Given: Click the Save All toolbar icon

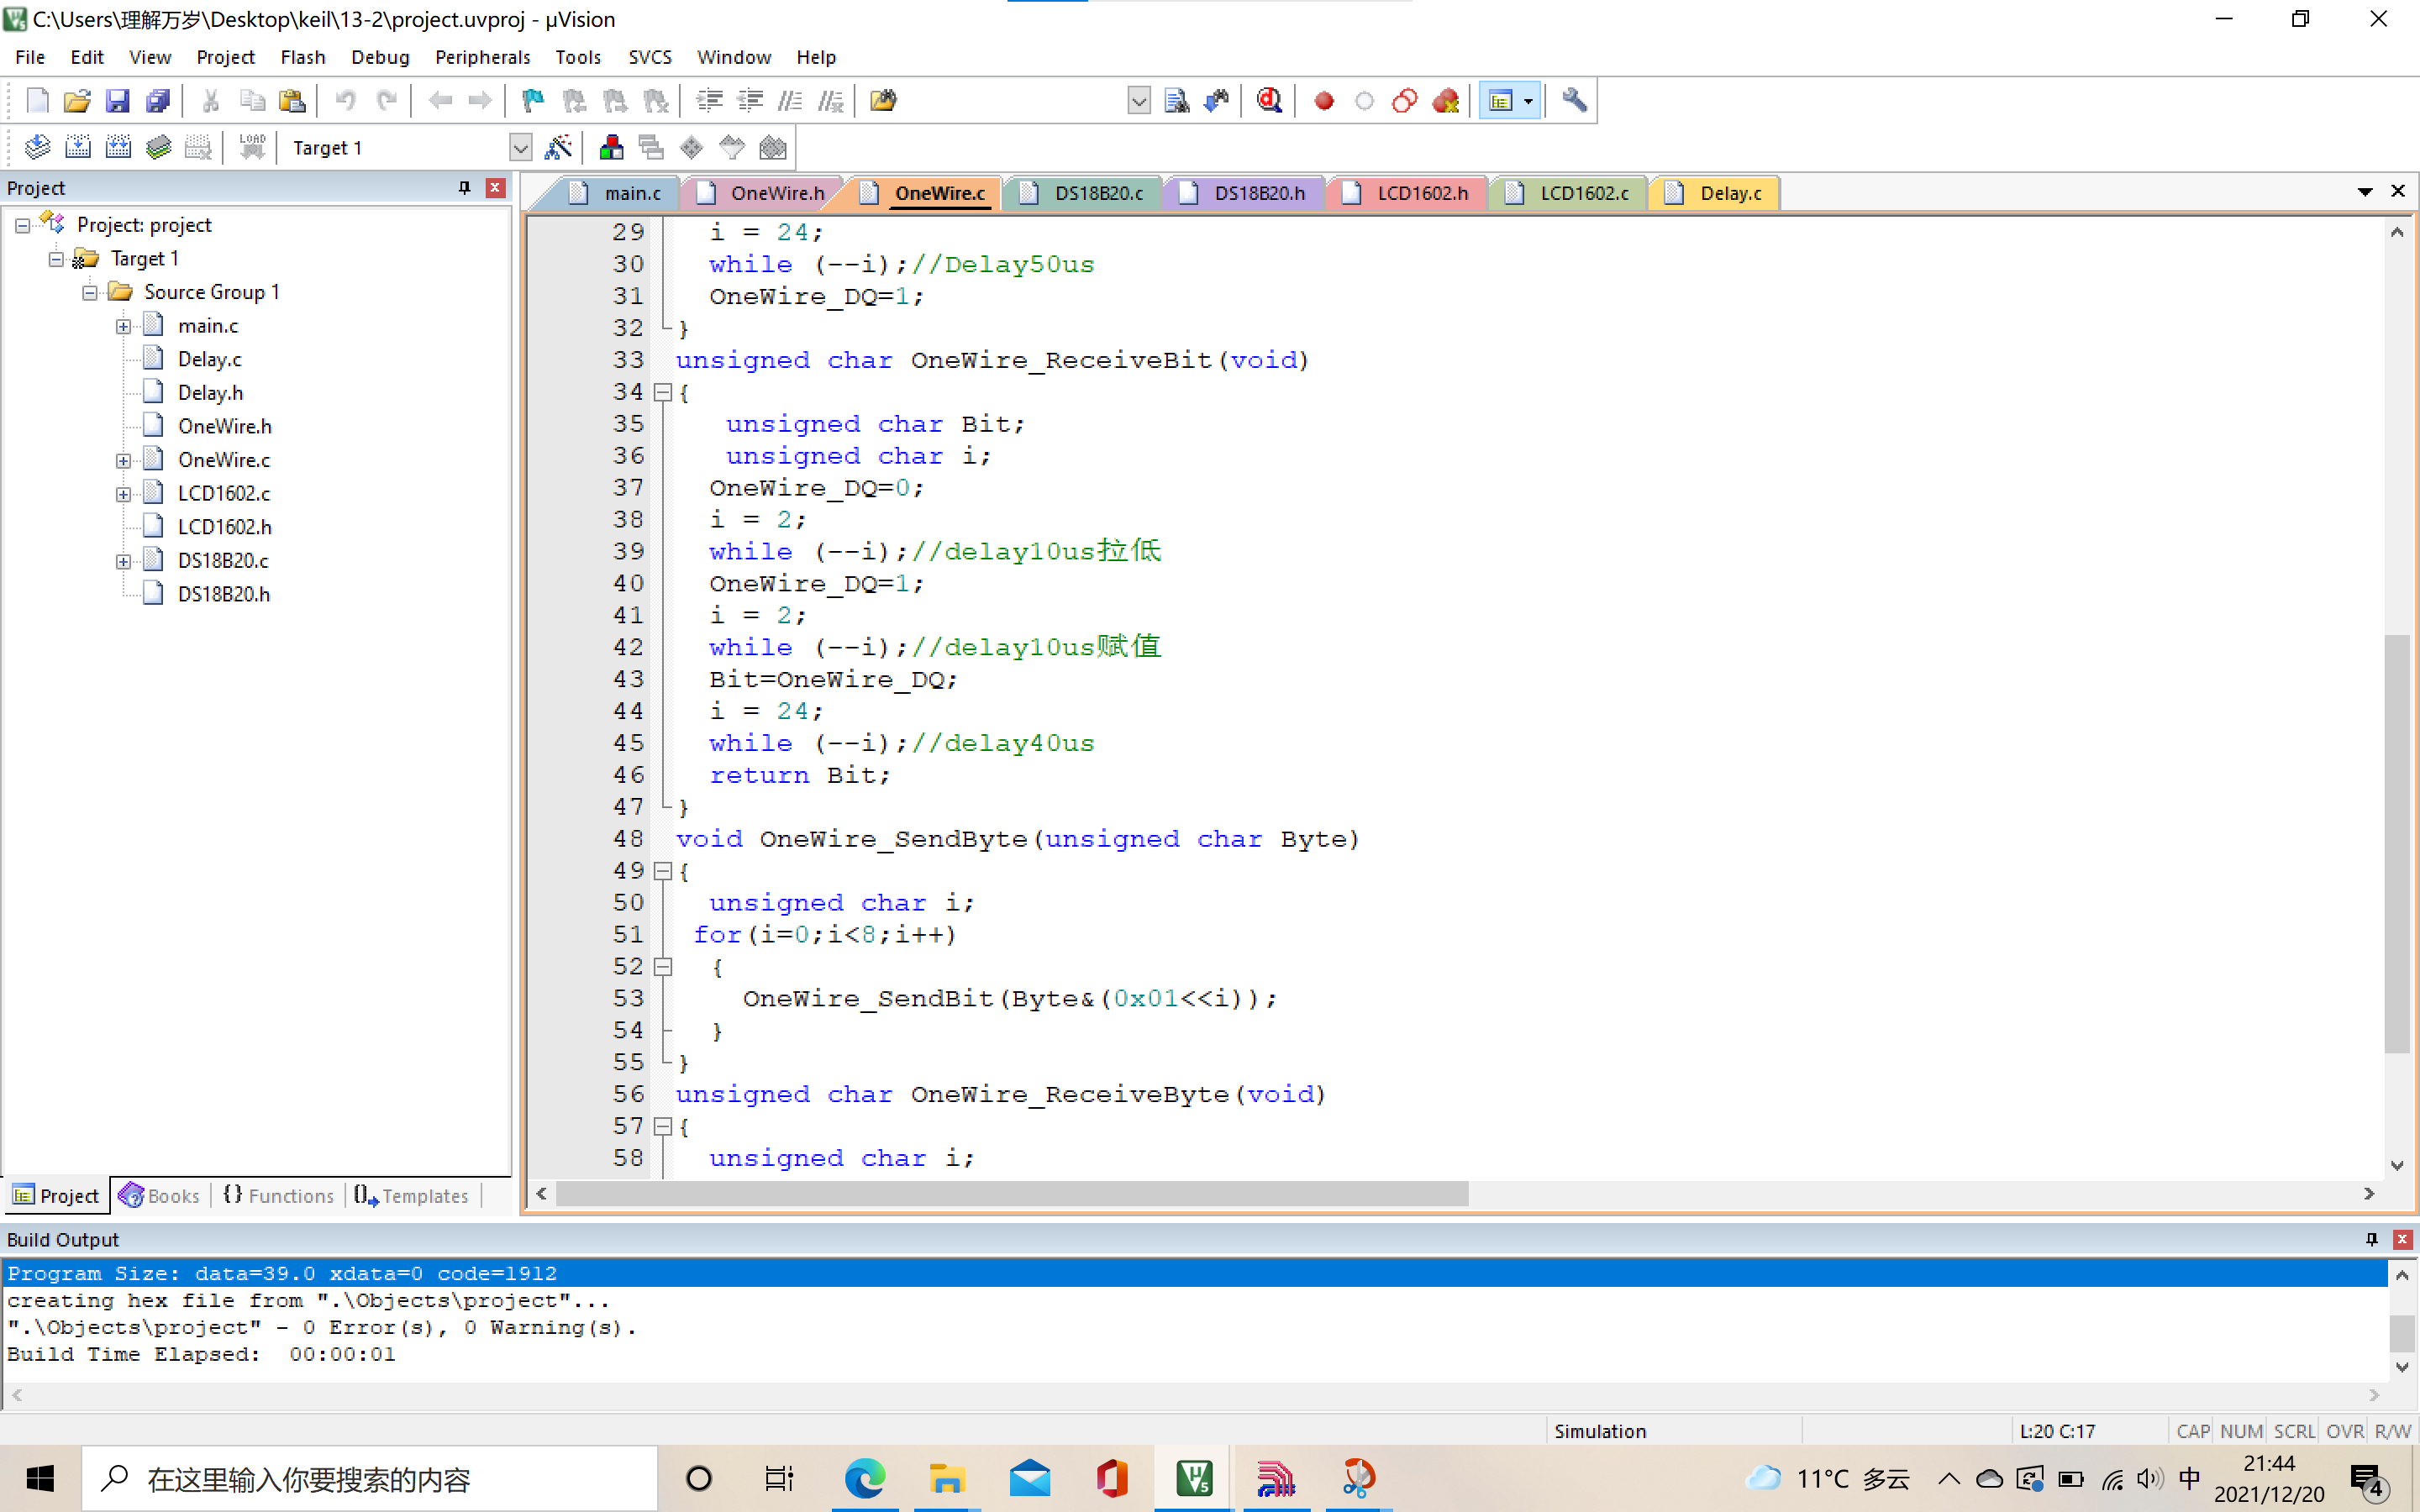Looking at the screenshot, I should click(x=158, y=101).
